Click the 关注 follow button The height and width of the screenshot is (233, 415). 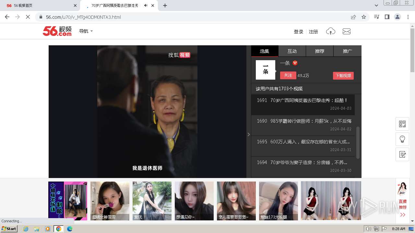point(288,75)
